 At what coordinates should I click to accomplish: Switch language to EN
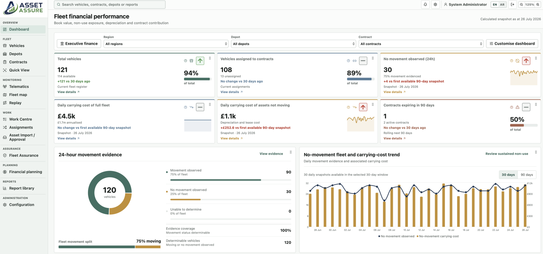[495, 4]
